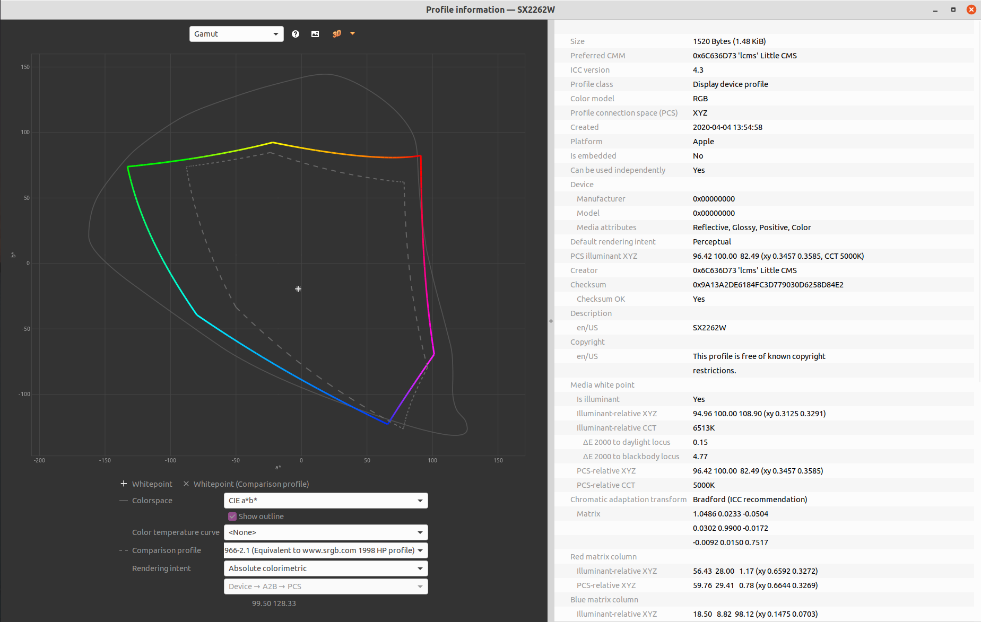Click the save plot as image icon

(315, 34)
